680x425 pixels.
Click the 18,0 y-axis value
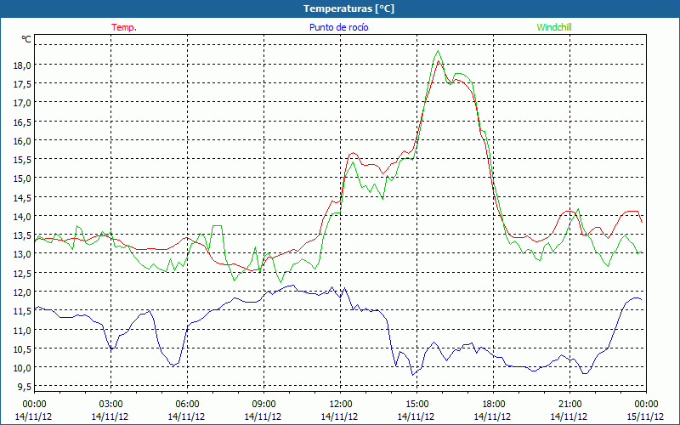(x=24, y=65)
